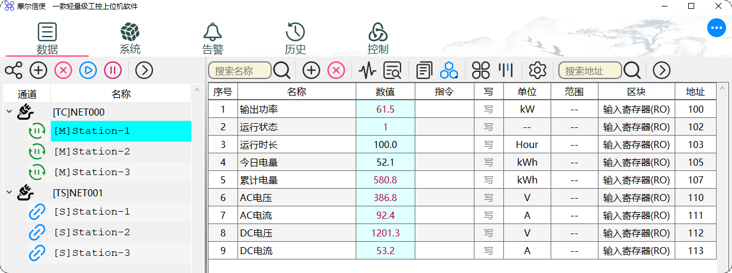
Task: Click the 指令 cell in 运行状态 row
Action: click(x=444, y=127)
